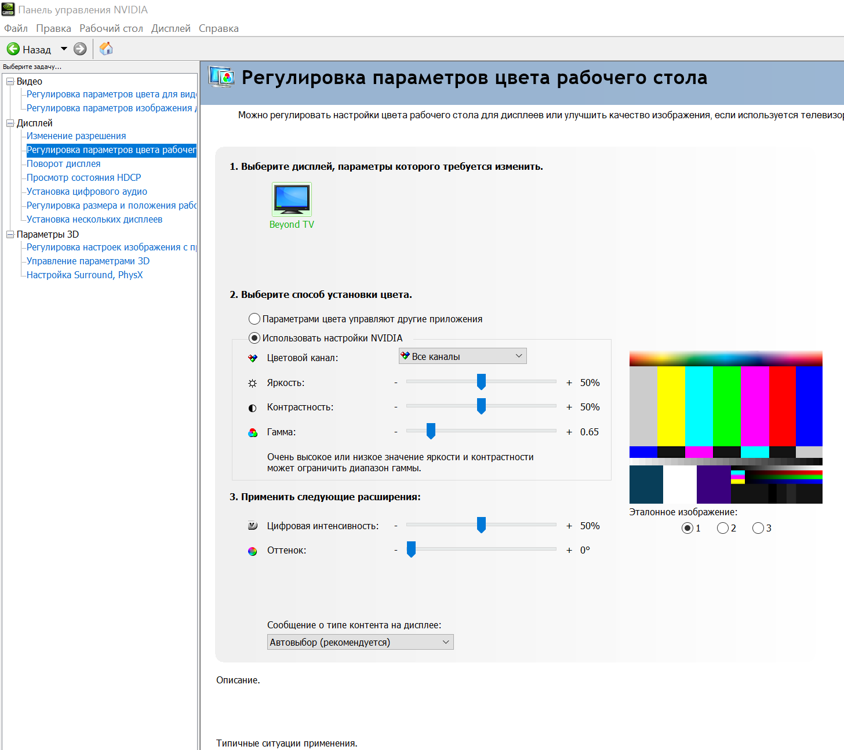This screenshot has height=750, width=844.
Task: Collapse the 'Параметры 3D' tree node
Action: [x=10, y=235]
